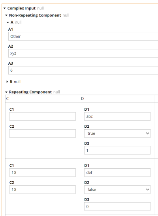Click the empty C1 field in first row
This screenshot has height=216, width=158.
[x=43, y=116]
